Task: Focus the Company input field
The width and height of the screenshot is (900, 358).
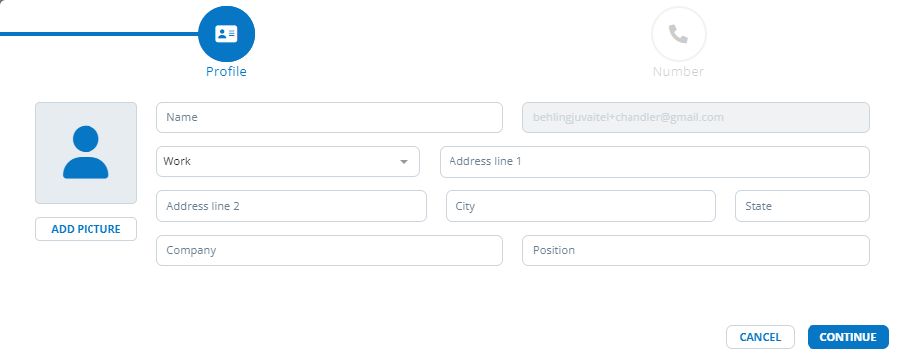Action: [329, 251]
